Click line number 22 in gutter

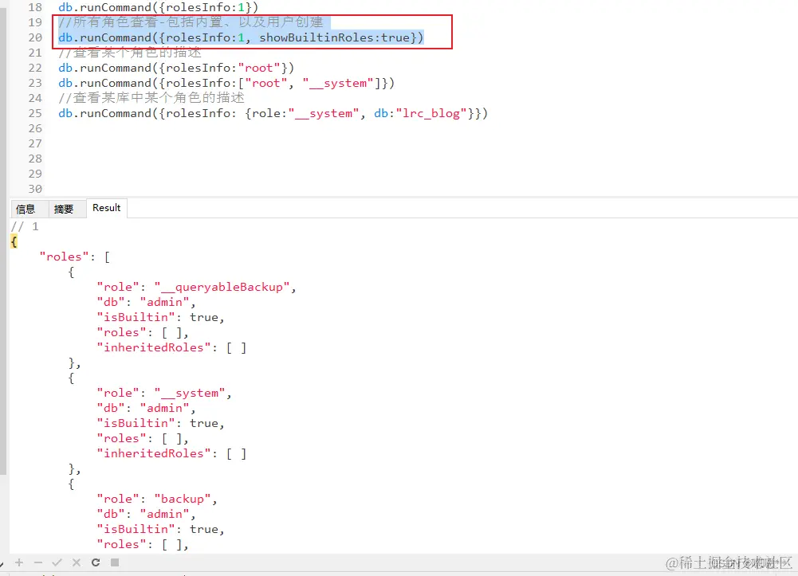pos(35,69)
